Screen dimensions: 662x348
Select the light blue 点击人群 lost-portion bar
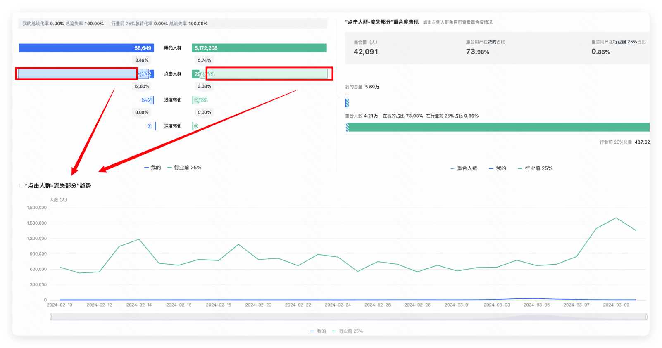pos(77,74)
